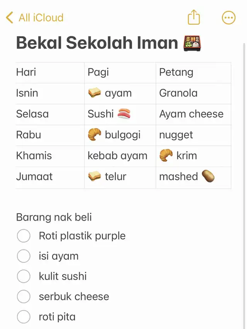
Task: Check off Roti plastik purple
Action: (24, 236)
